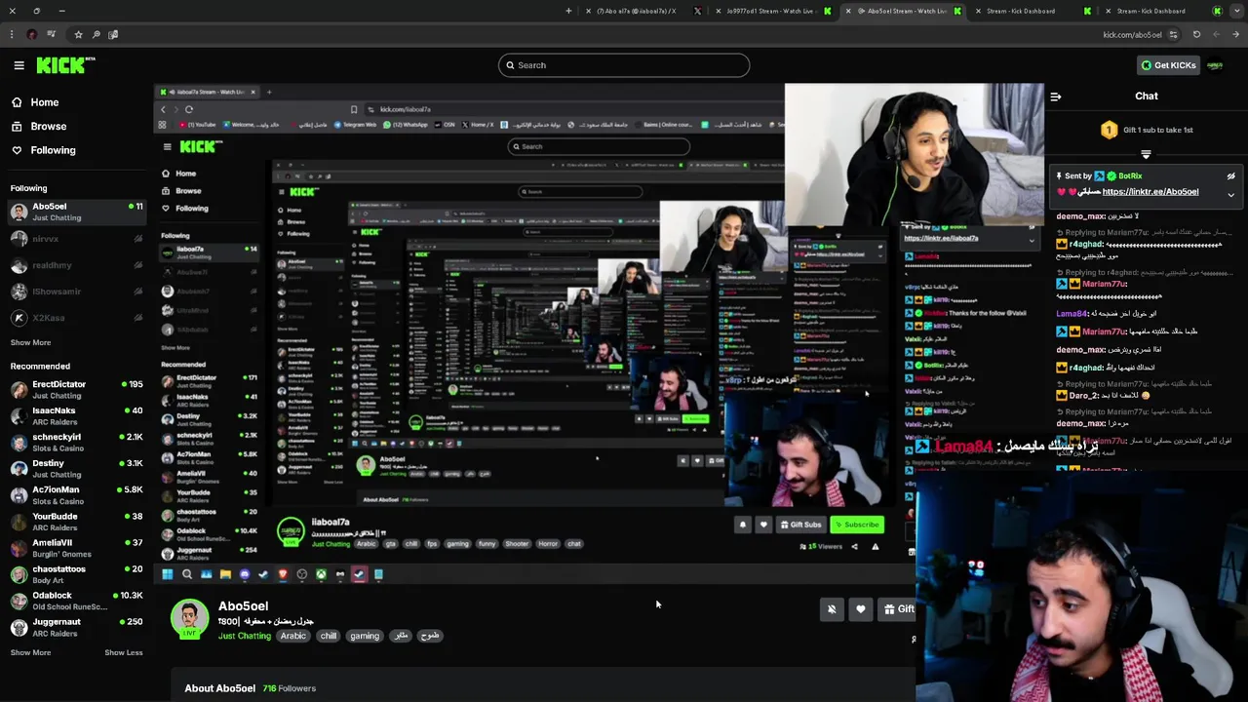The height and width of the screenshot is (702, 1248).
Task: Bookmark this page with star icon
Action: pyautogui.click(x=78, y=35)
